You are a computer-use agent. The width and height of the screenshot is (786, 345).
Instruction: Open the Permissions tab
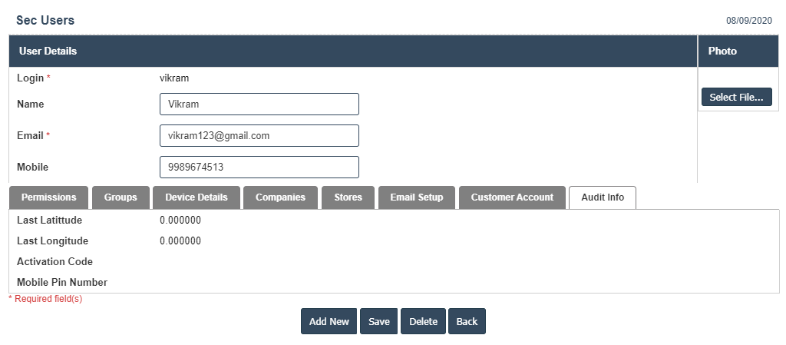tap(49, 197)
